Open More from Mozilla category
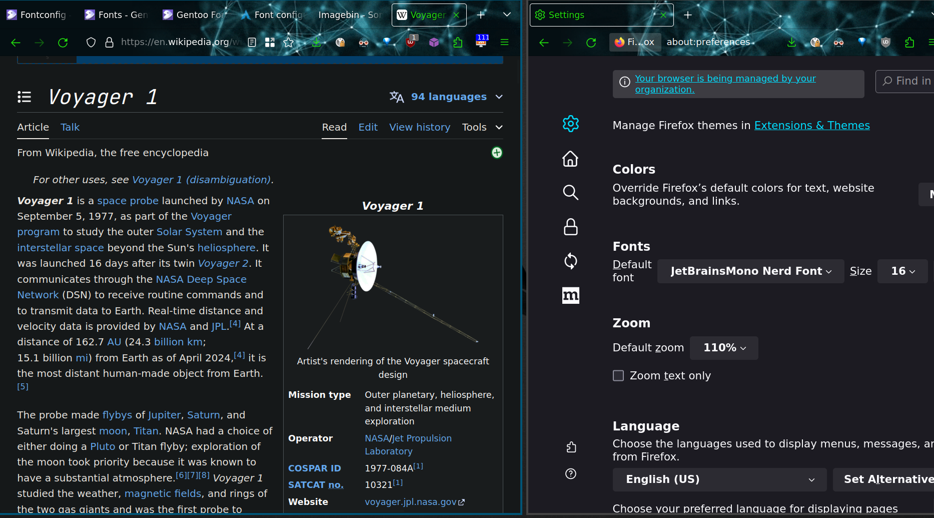 click(x=570, y=295)
